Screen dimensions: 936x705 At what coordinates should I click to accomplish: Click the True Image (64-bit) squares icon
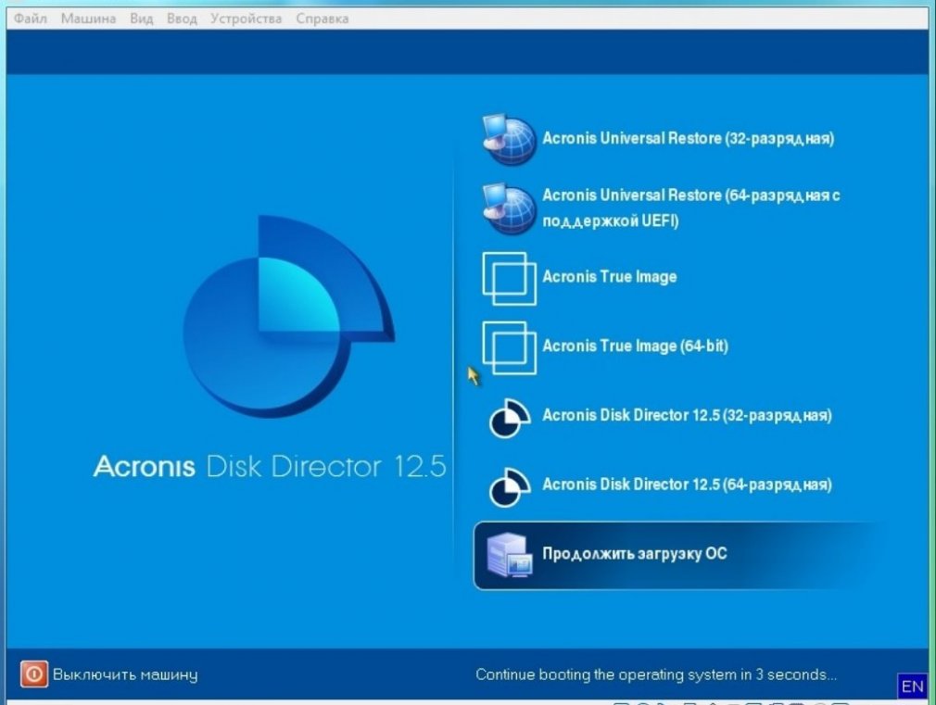[509, 347]
